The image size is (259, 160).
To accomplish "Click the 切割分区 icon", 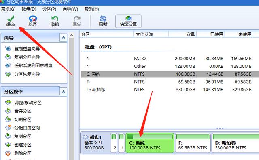I will pyautogui.click(x=8, y=119).
